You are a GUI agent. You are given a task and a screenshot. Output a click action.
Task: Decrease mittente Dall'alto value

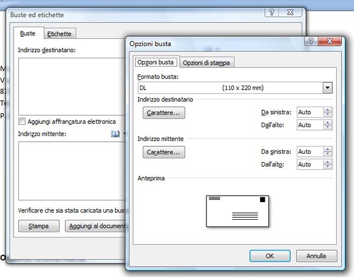coord(327,167)
